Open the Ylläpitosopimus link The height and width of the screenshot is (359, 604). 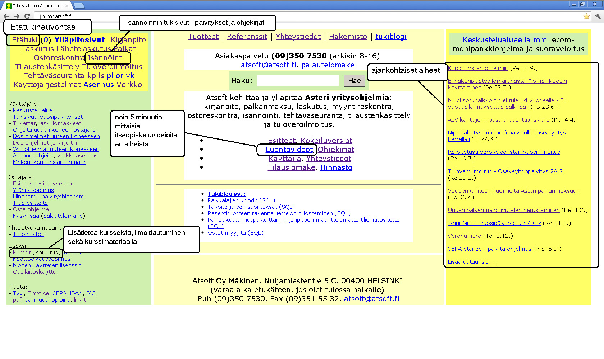point(33,190)
